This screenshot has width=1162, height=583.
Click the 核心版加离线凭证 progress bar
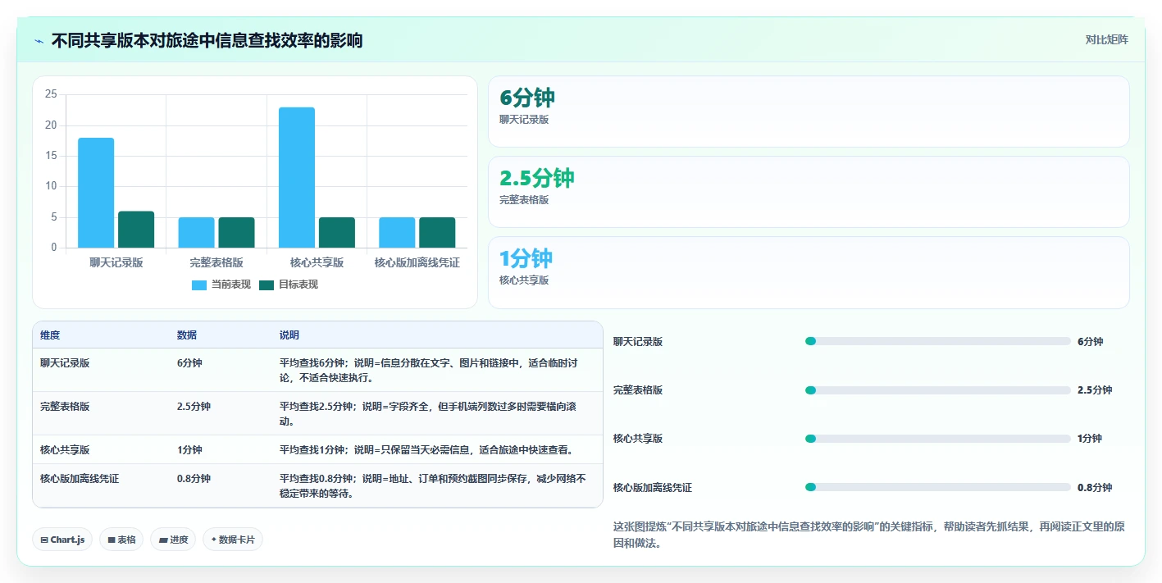tap(938, 487)
